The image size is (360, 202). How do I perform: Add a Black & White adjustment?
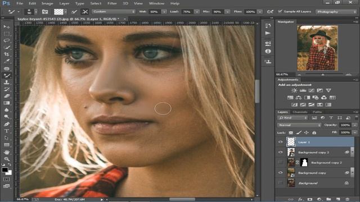pos(307,98)
